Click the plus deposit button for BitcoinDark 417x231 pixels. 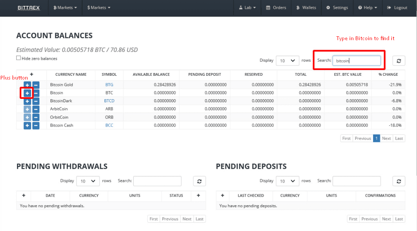(x=27, y=101)
